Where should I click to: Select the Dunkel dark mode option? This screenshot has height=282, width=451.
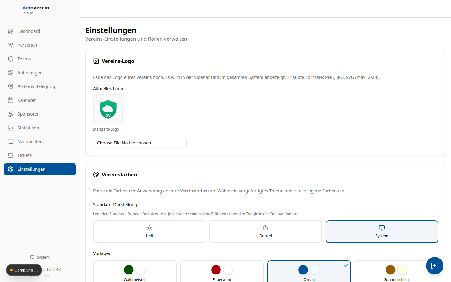click(x=265, y=232)
